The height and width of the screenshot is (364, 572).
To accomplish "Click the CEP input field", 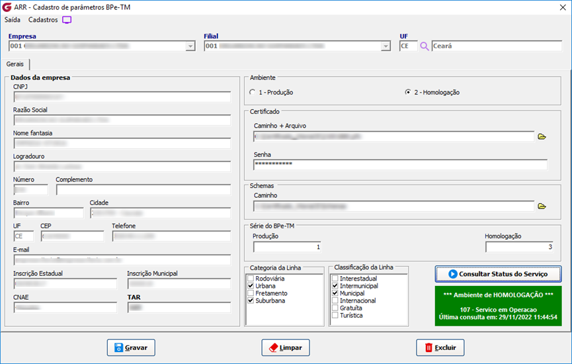I will click(73, 236).
